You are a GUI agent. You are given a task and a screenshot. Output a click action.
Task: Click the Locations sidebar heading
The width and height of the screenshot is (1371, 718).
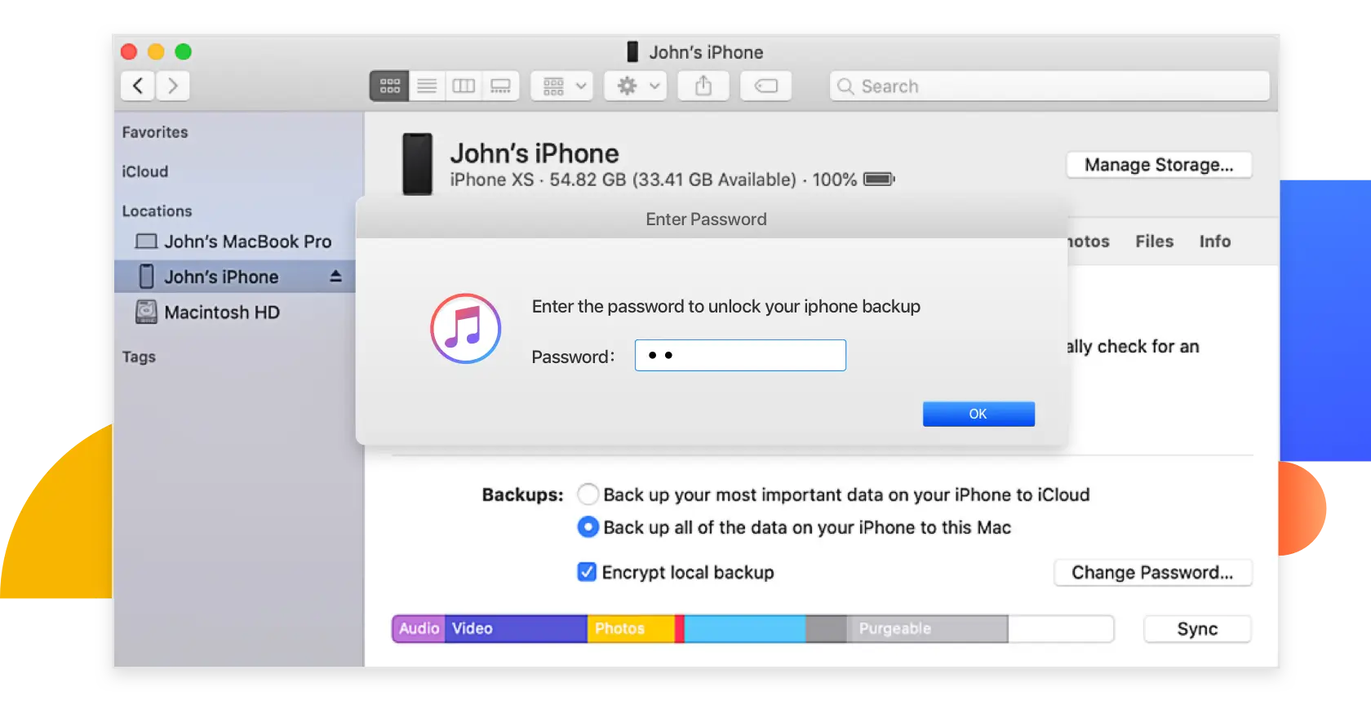tap(157, 211)
